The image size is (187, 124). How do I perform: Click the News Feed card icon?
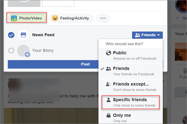[23, 35]
